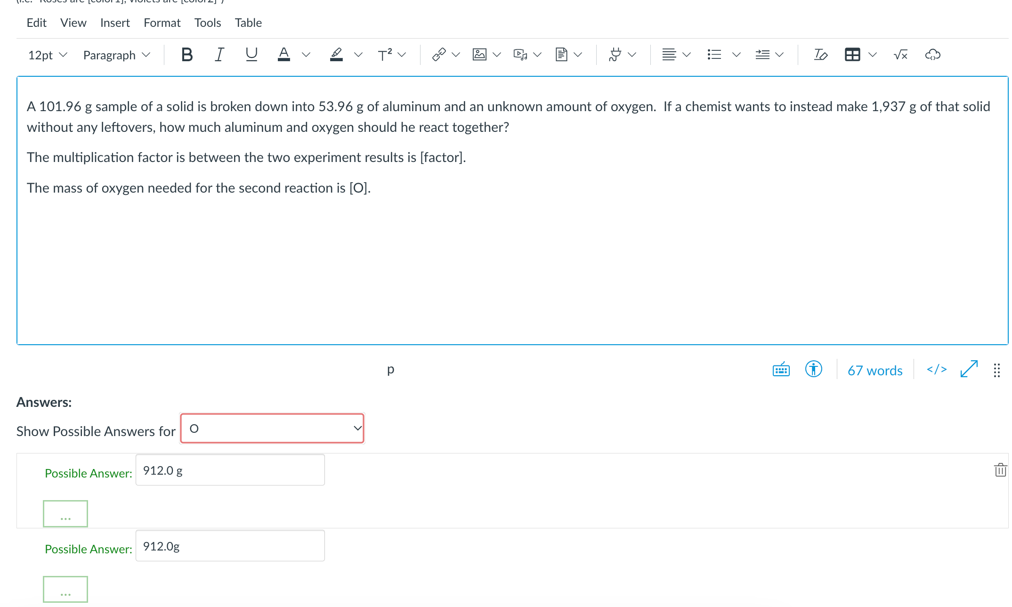
Task: Open the Tools menu
Action: [208, 23]
